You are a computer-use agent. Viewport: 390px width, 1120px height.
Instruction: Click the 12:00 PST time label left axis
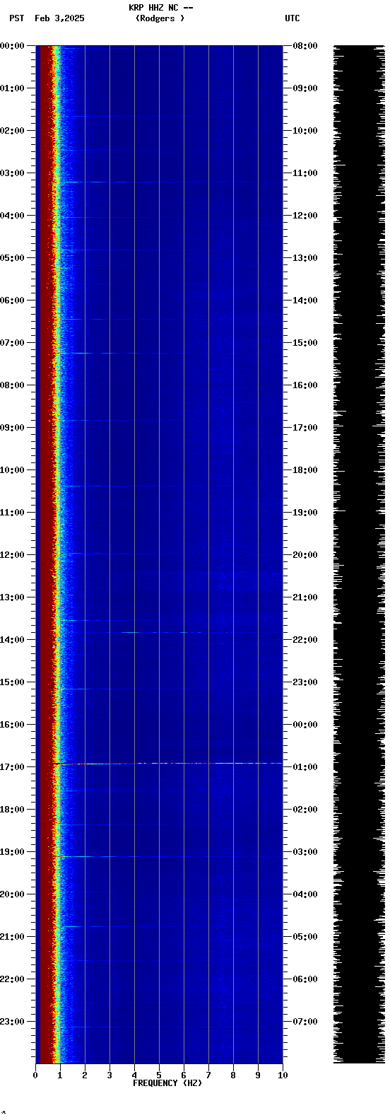[12, 555]
